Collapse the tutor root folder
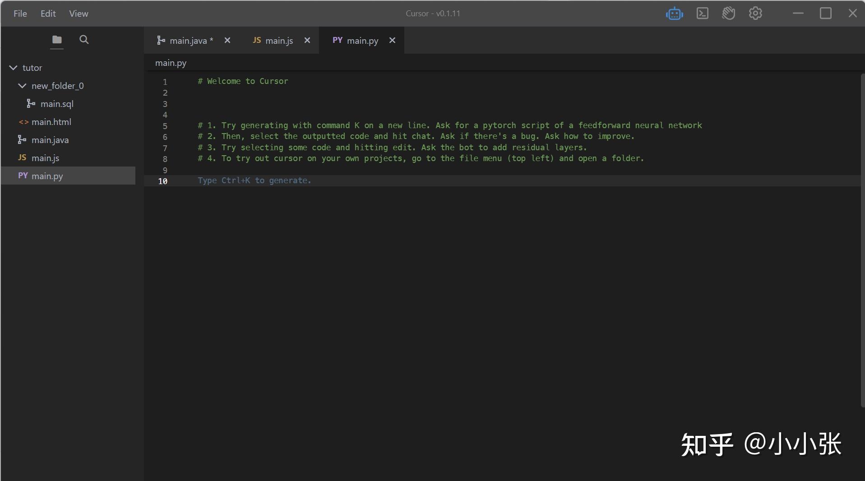865x481 pixels. click(14, 68)
